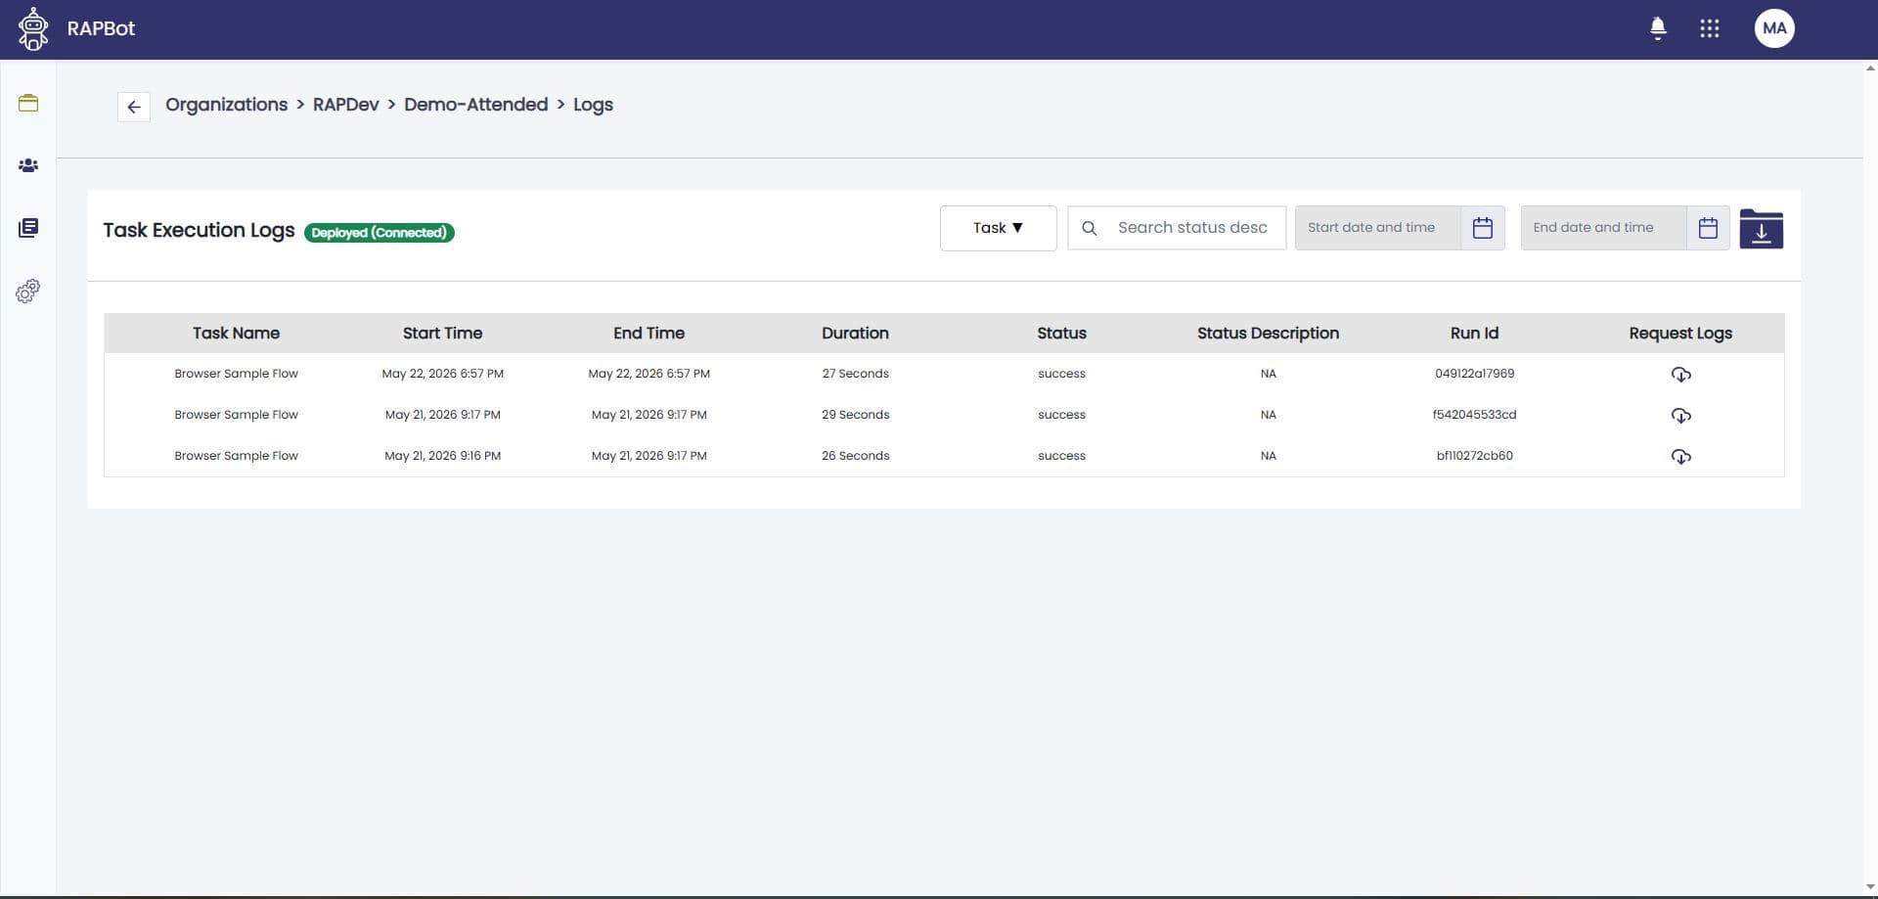Request logs for run bf110272cb60
Image resolution: width=1878 pixels, height=899 pixels.
pyautogui.click(x=1680, y=457)
